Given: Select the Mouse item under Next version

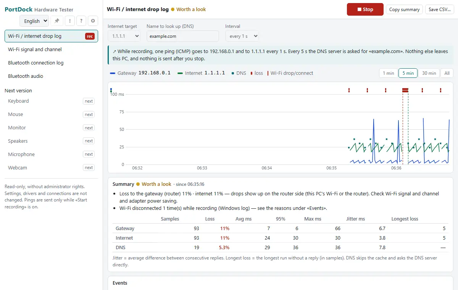Looking at the screenshot, I should coord(51,114).
